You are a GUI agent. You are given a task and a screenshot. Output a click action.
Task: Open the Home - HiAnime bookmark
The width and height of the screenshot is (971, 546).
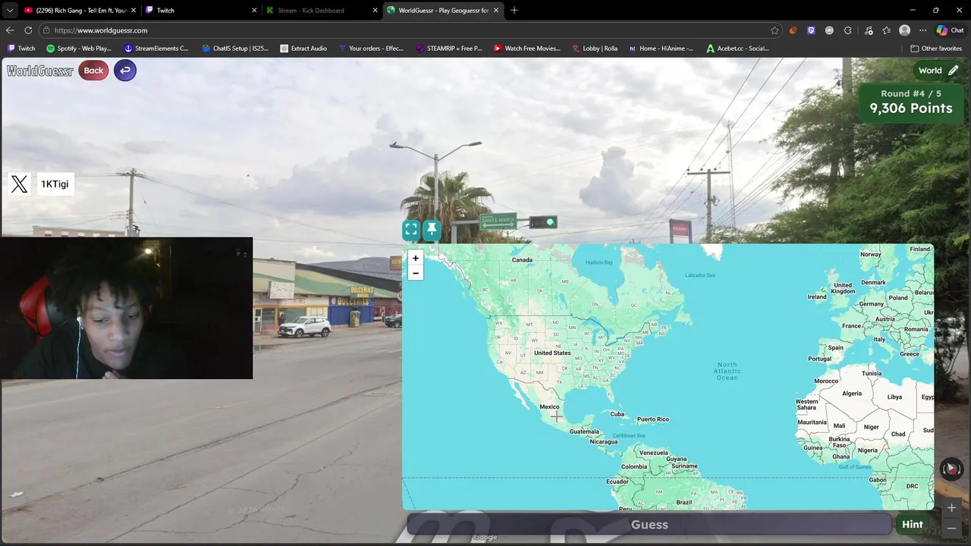(661, 49)
